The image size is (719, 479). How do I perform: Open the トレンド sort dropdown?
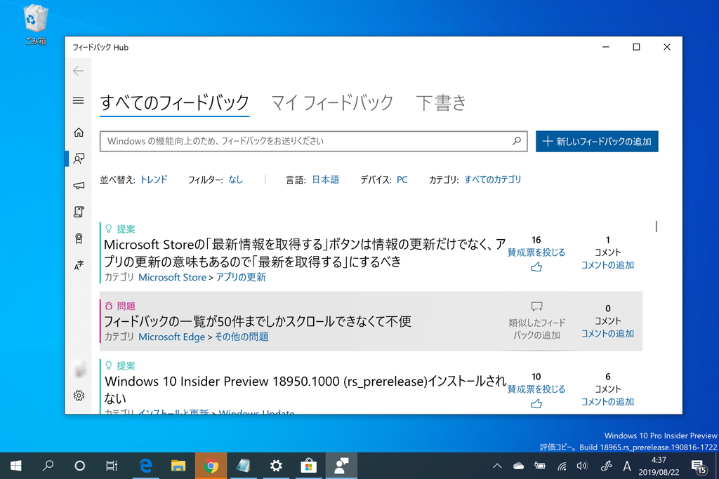pyautogui.click(x=153, y=179)
